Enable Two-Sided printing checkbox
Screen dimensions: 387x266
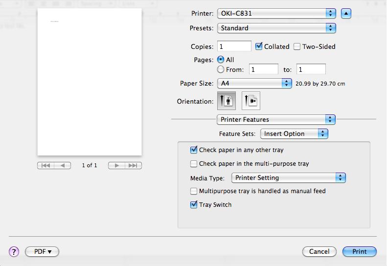tap(297, 46)
